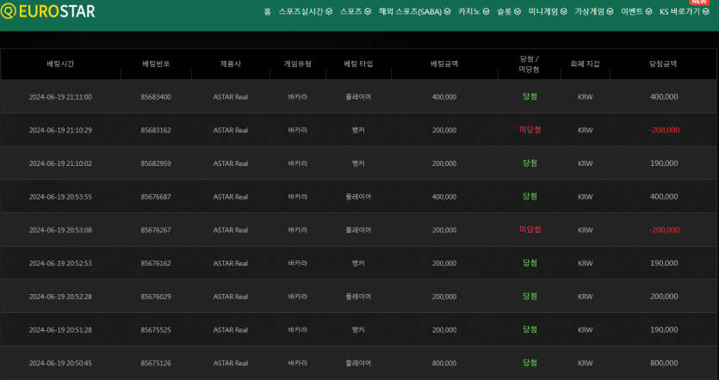Select bet number 85675525
The width and height of the screenshot is (719, 380).
(156, 329)
